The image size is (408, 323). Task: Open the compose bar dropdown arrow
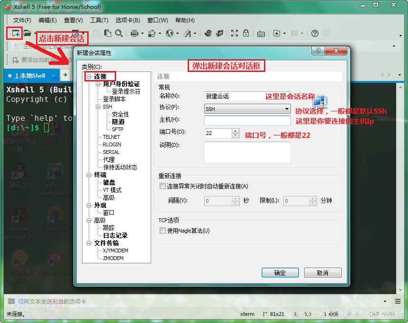coord(385,301)
